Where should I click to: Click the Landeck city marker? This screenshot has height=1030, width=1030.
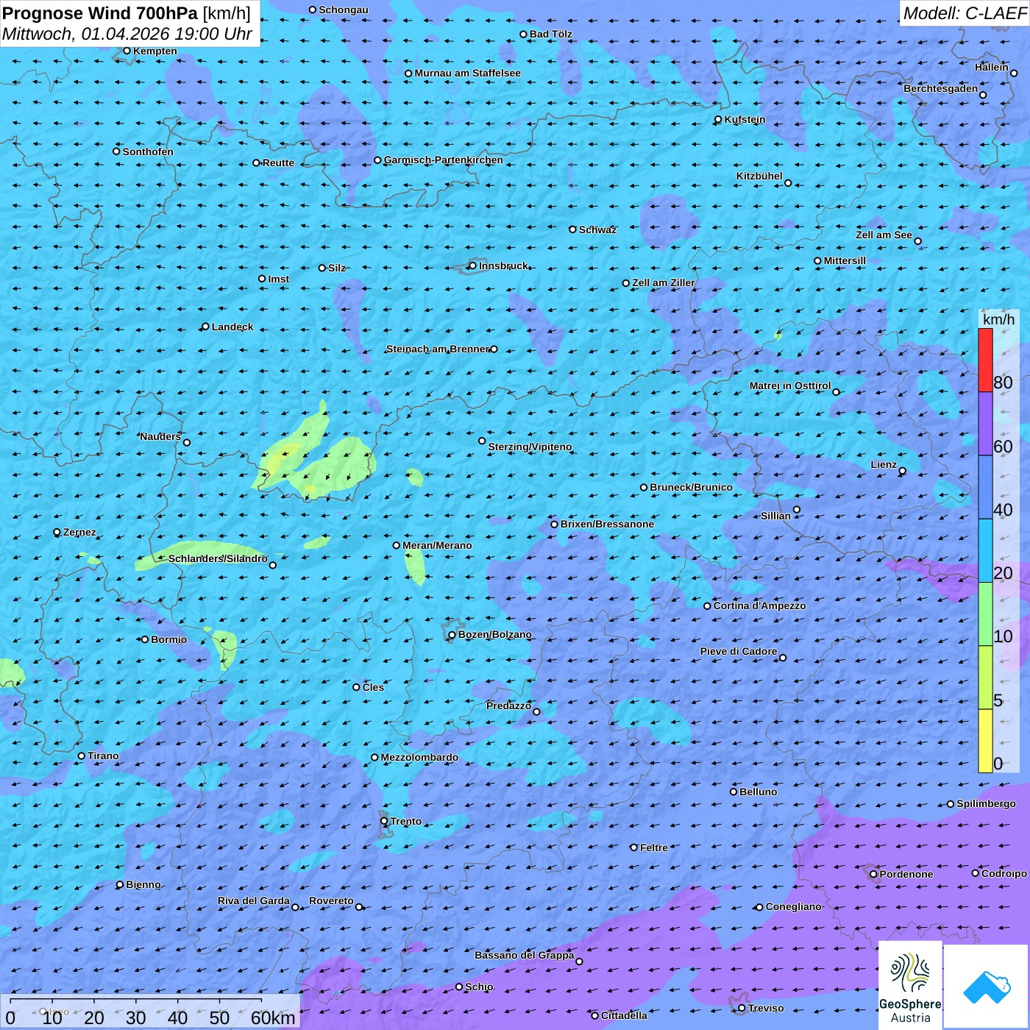click(205, 327)
